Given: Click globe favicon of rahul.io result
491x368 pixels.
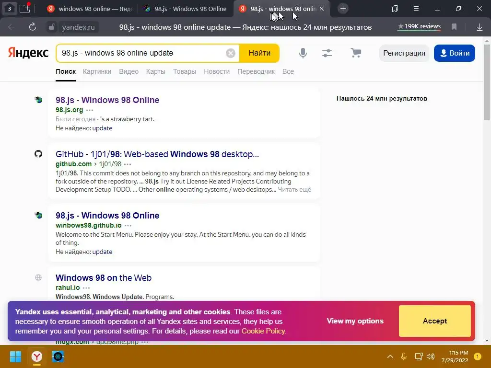Looking at the screenshot, I should tap(38, 277).
